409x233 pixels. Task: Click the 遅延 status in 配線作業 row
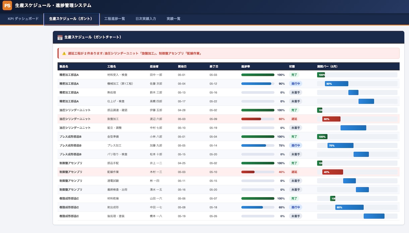coord(294,172)
